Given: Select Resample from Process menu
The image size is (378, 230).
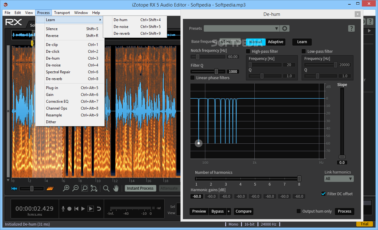Looking at the screenshot, I should [x=70, y=115].
